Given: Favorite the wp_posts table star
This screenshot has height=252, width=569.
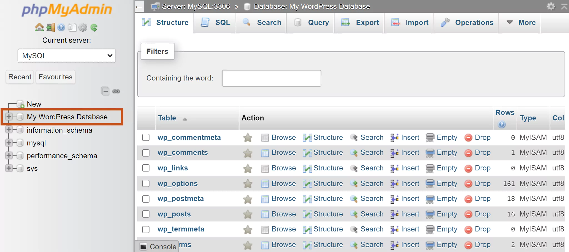Looking at the screenshot, I should coord(248,214).
